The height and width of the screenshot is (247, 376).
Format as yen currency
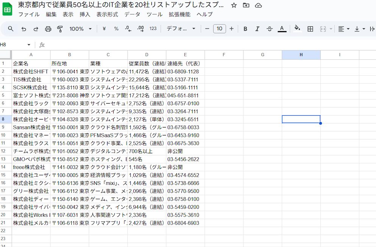(104, 29)
